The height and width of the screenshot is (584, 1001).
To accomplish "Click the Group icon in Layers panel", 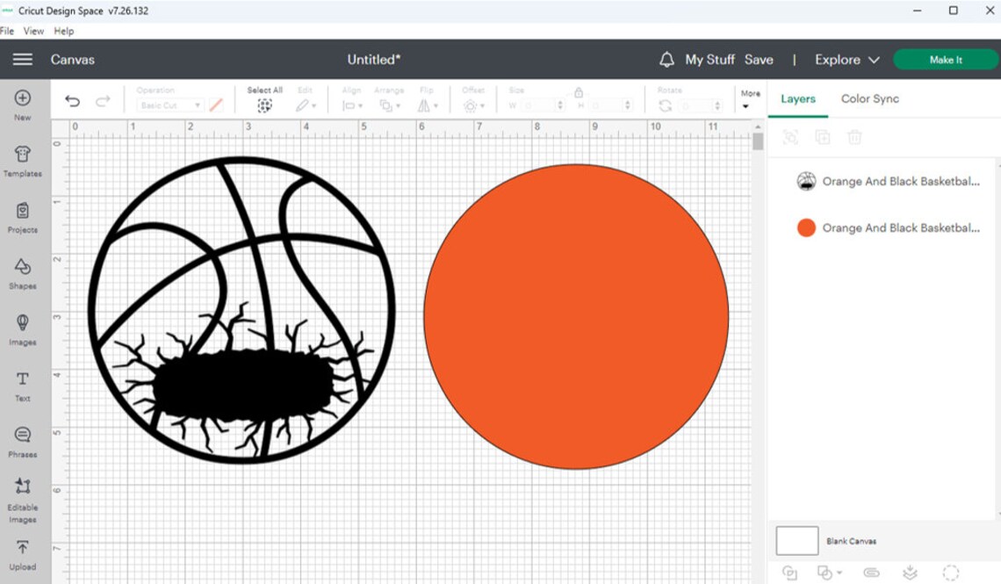I will tap(790, 137).
